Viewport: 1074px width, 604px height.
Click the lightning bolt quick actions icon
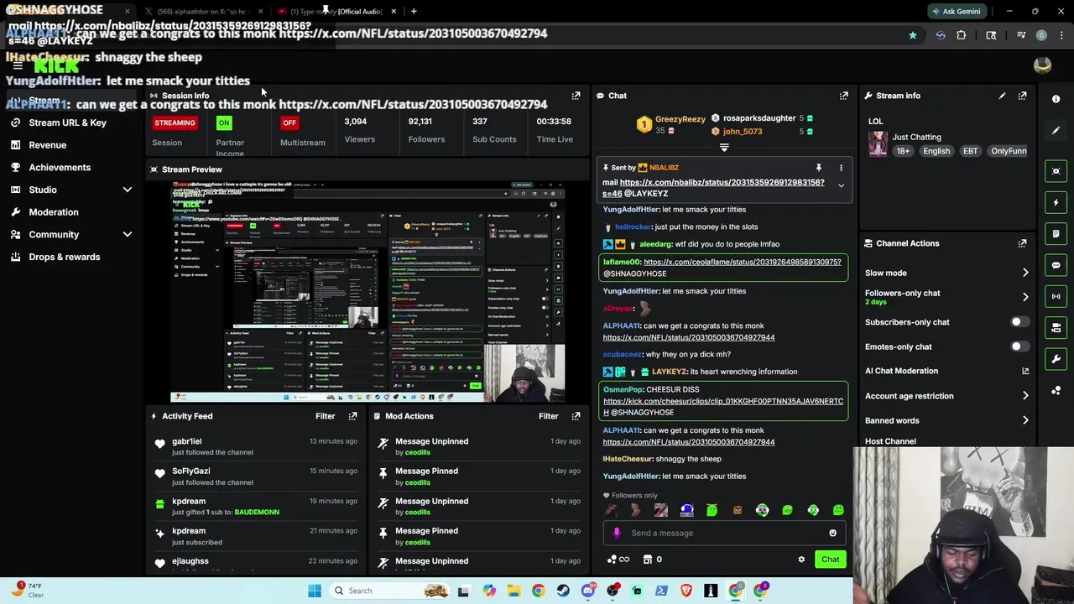coord(1056,202)
